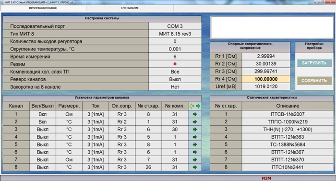Toggle channel 1 Вкл/Выкл state
The height and width of the screenshot is (181, 336).
tap(42, 114)
